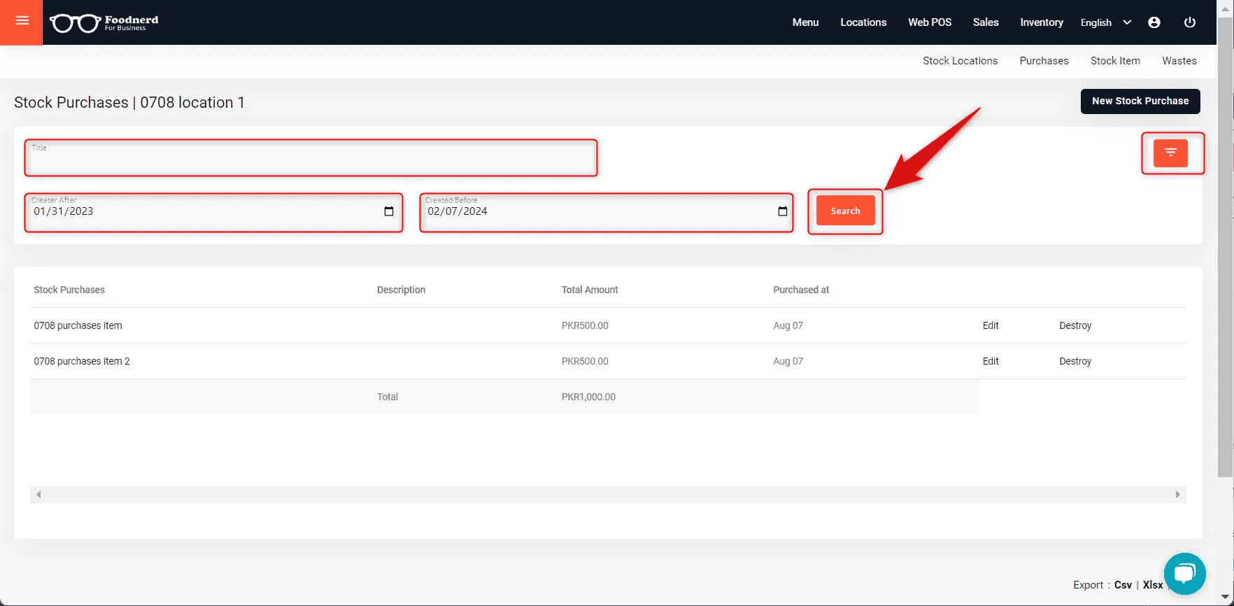Switch to Wastes tab
1234x606 pixels.
coord(1179,61)
